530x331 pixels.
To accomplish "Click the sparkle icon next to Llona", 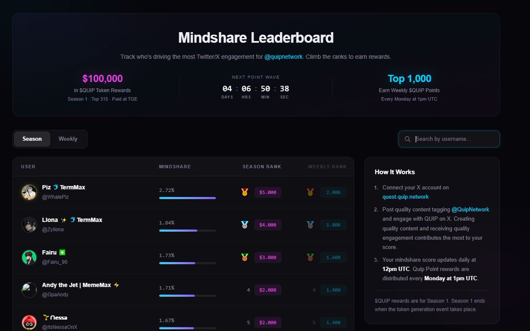I will [64, 220].
